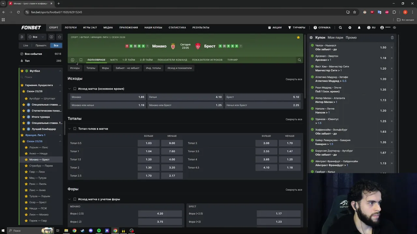Open Spotify from the taskbar
Screen dimensions: 417x234
tap(99, 231)
